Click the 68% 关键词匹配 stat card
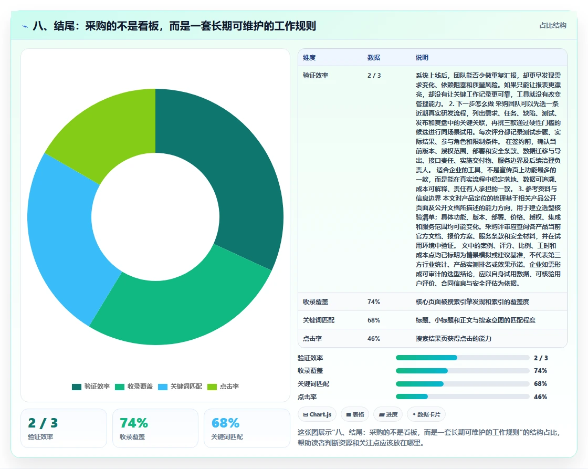The image size is (588, 469). click(247, 428)
